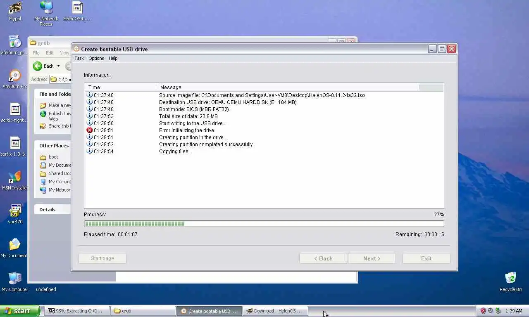Open the View menu in grub window
This screenshot has height=317, width=529.
pyautogui.click(x=64, y=53)
